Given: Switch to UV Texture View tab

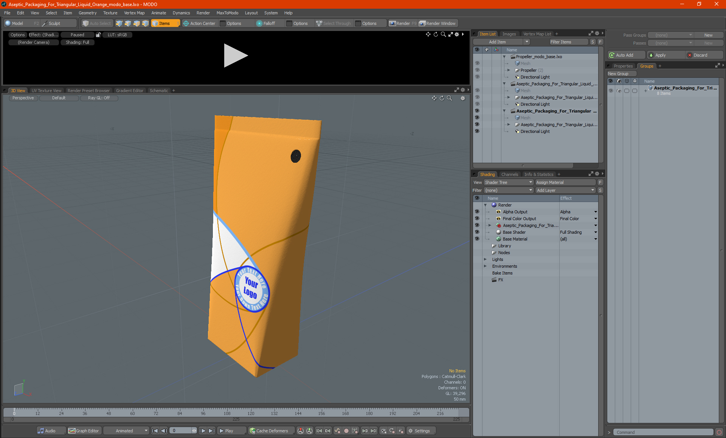Looking at the screenshot, I should coord(46,91).
